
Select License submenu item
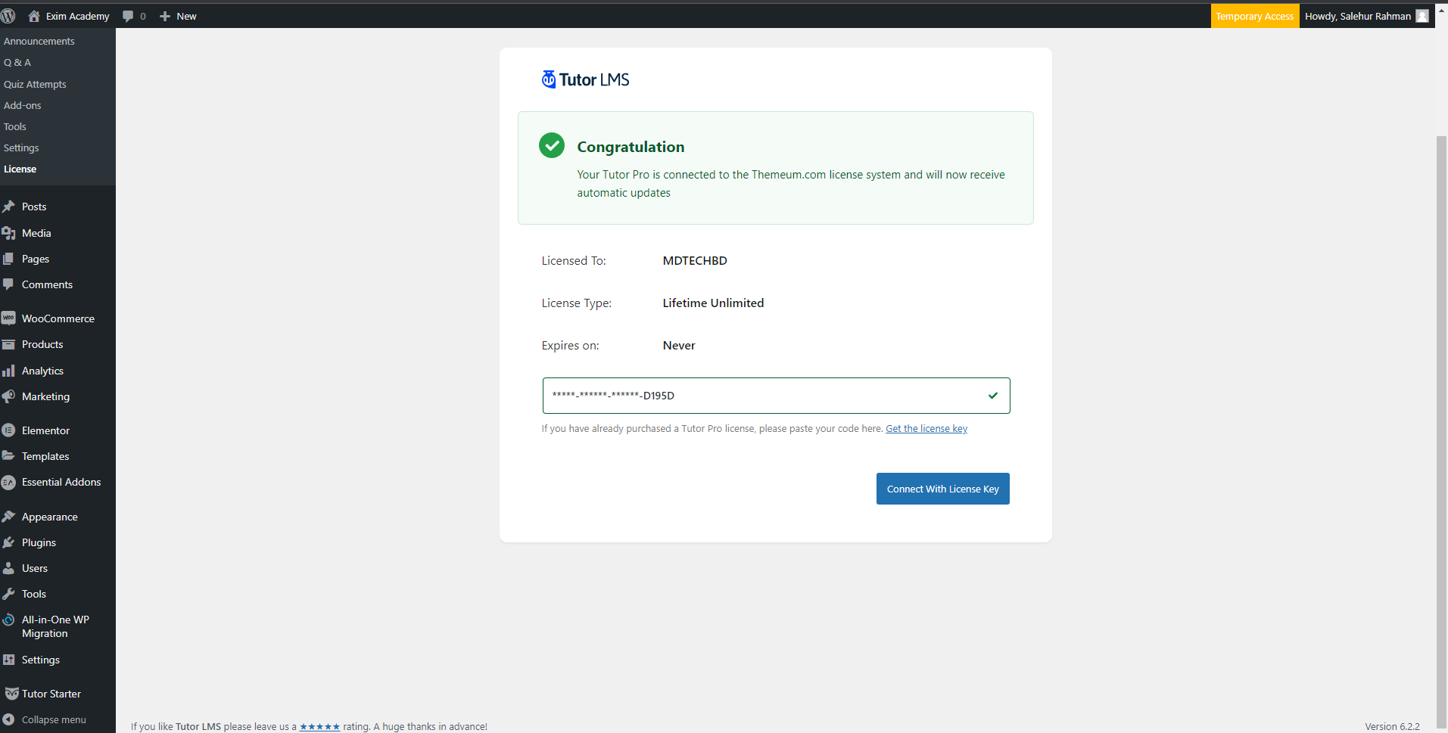tap(20, 169)
